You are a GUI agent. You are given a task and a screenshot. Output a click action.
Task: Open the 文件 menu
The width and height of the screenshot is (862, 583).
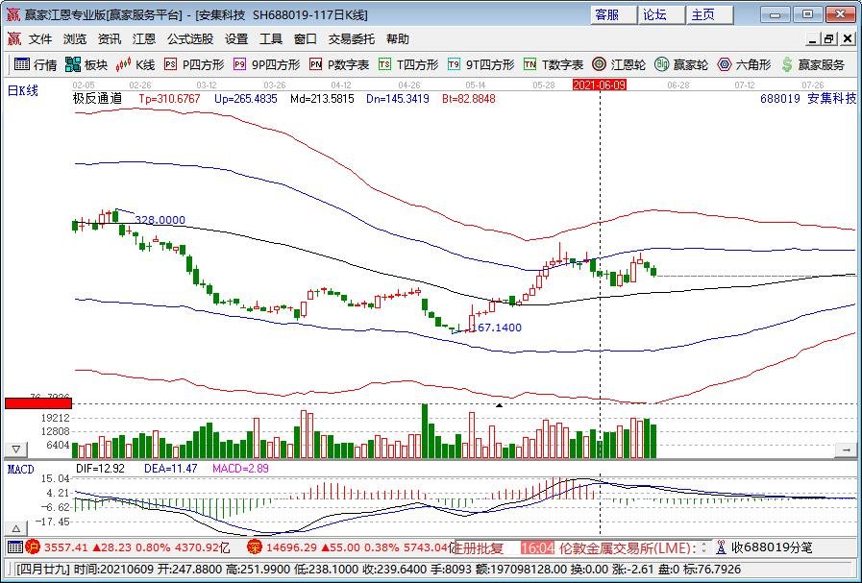40,39
